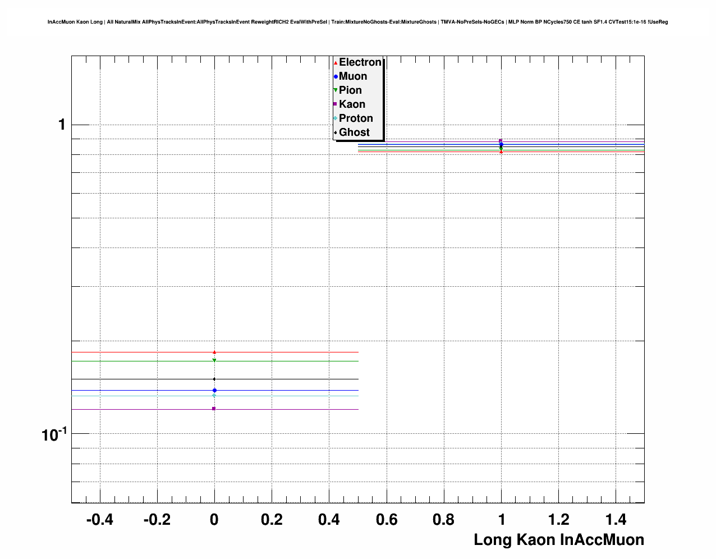Click the 'Long Kaon InAccMuon' x-axis title

pyautogui.click(x=558, y=540)
